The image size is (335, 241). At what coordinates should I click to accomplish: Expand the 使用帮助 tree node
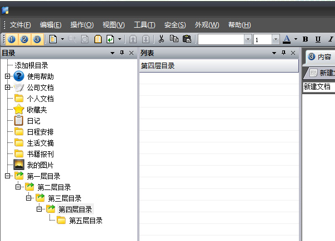pyautogui.click(x=7, y=76)
